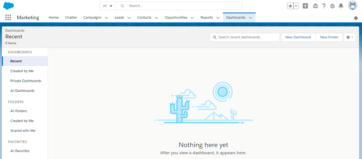
Task: Switch to the Chatter tab
Action: coord(71,18)
